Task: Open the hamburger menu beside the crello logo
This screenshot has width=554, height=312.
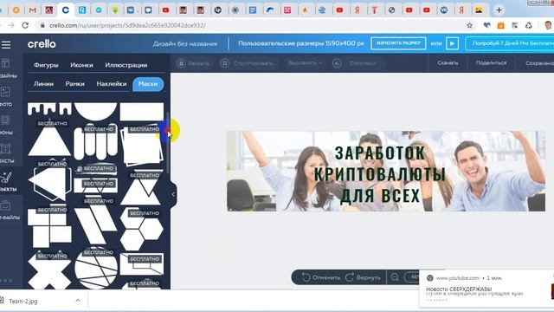Action: (6, 44)
